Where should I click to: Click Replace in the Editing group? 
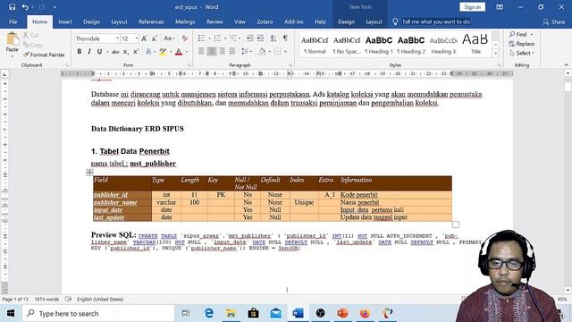coord(522,44)
